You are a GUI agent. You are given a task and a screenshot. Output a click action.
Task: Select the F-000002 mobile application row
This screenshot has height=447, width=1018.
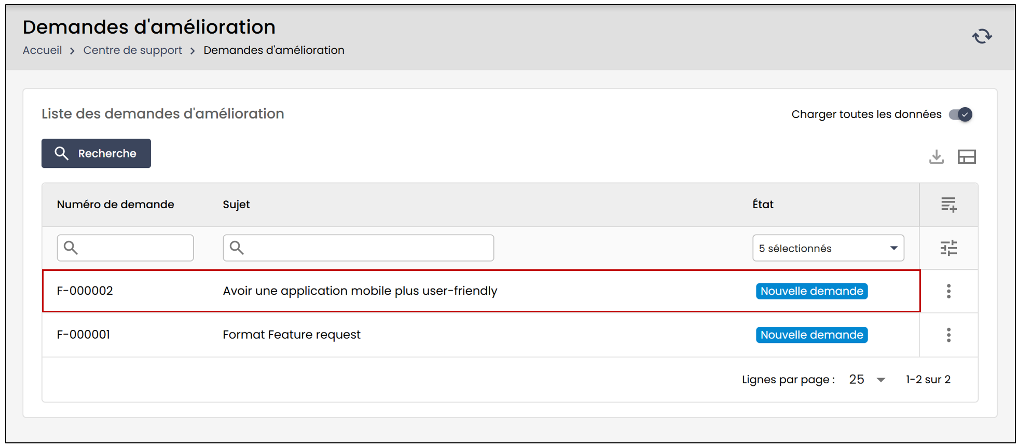coord(481,291)
